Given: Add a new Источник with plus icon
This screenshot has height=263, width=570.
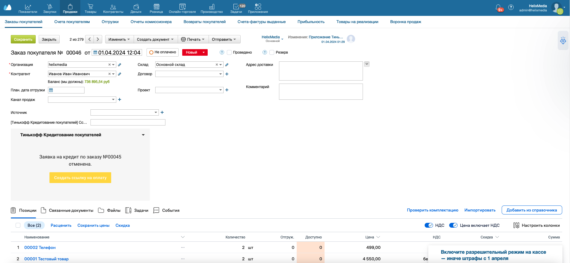Looking at the screenshot, I should coord(162,112).
